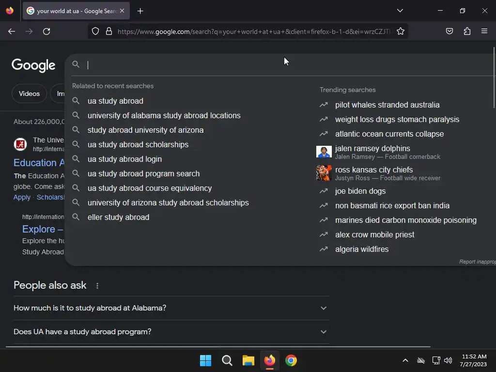The image size is (496, 372).
Task: Open 'Education Abroad' result link
Action: (39, 163)
